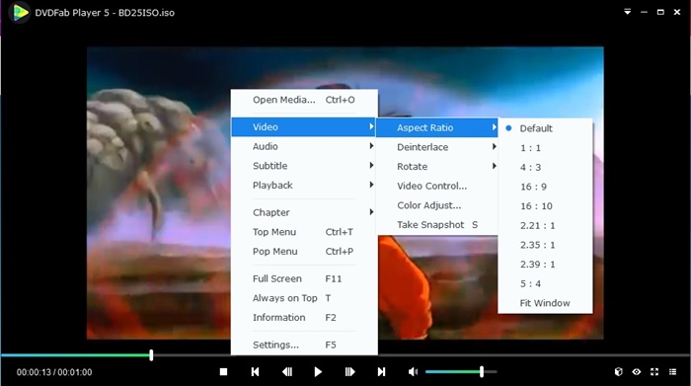Mute audio with the speaker icon

tap(413, 372)
